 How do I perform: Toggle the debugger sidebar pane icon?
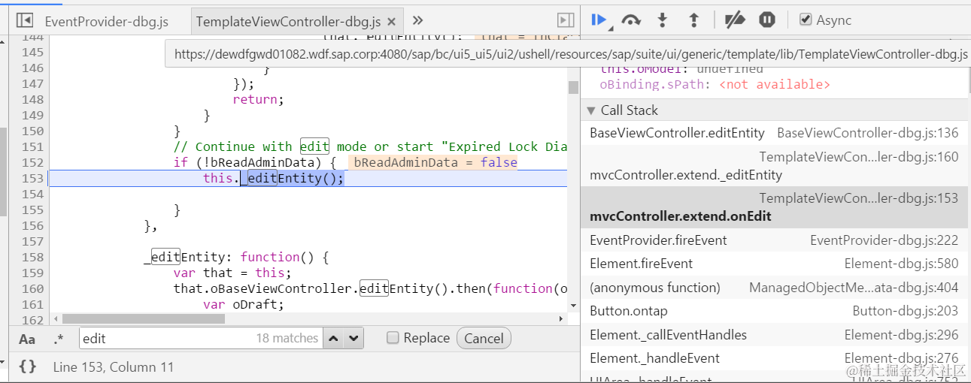[x=565, y=20]
